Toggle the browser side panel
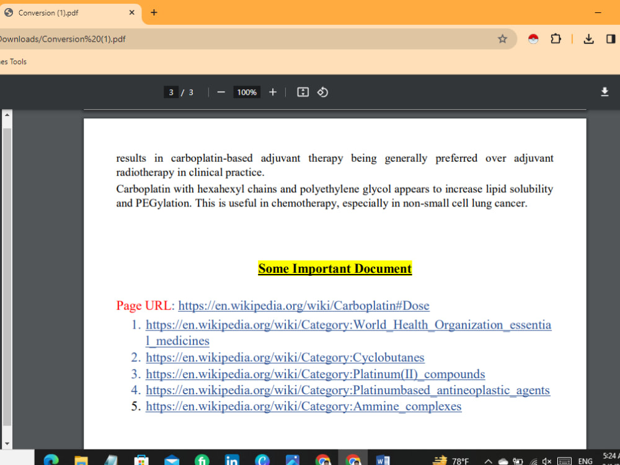The image size is (620, 465). [x=611, y=38]
